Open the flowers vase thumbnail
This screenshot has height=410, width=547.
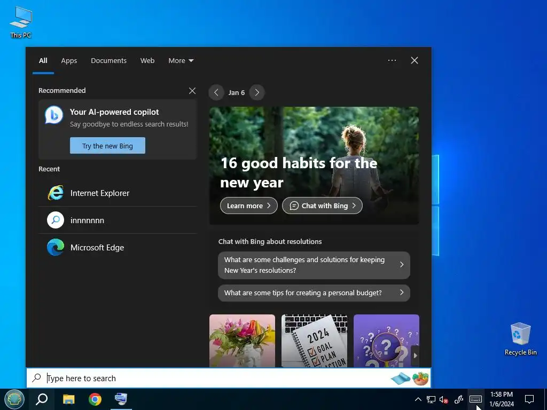click(242, 341)
